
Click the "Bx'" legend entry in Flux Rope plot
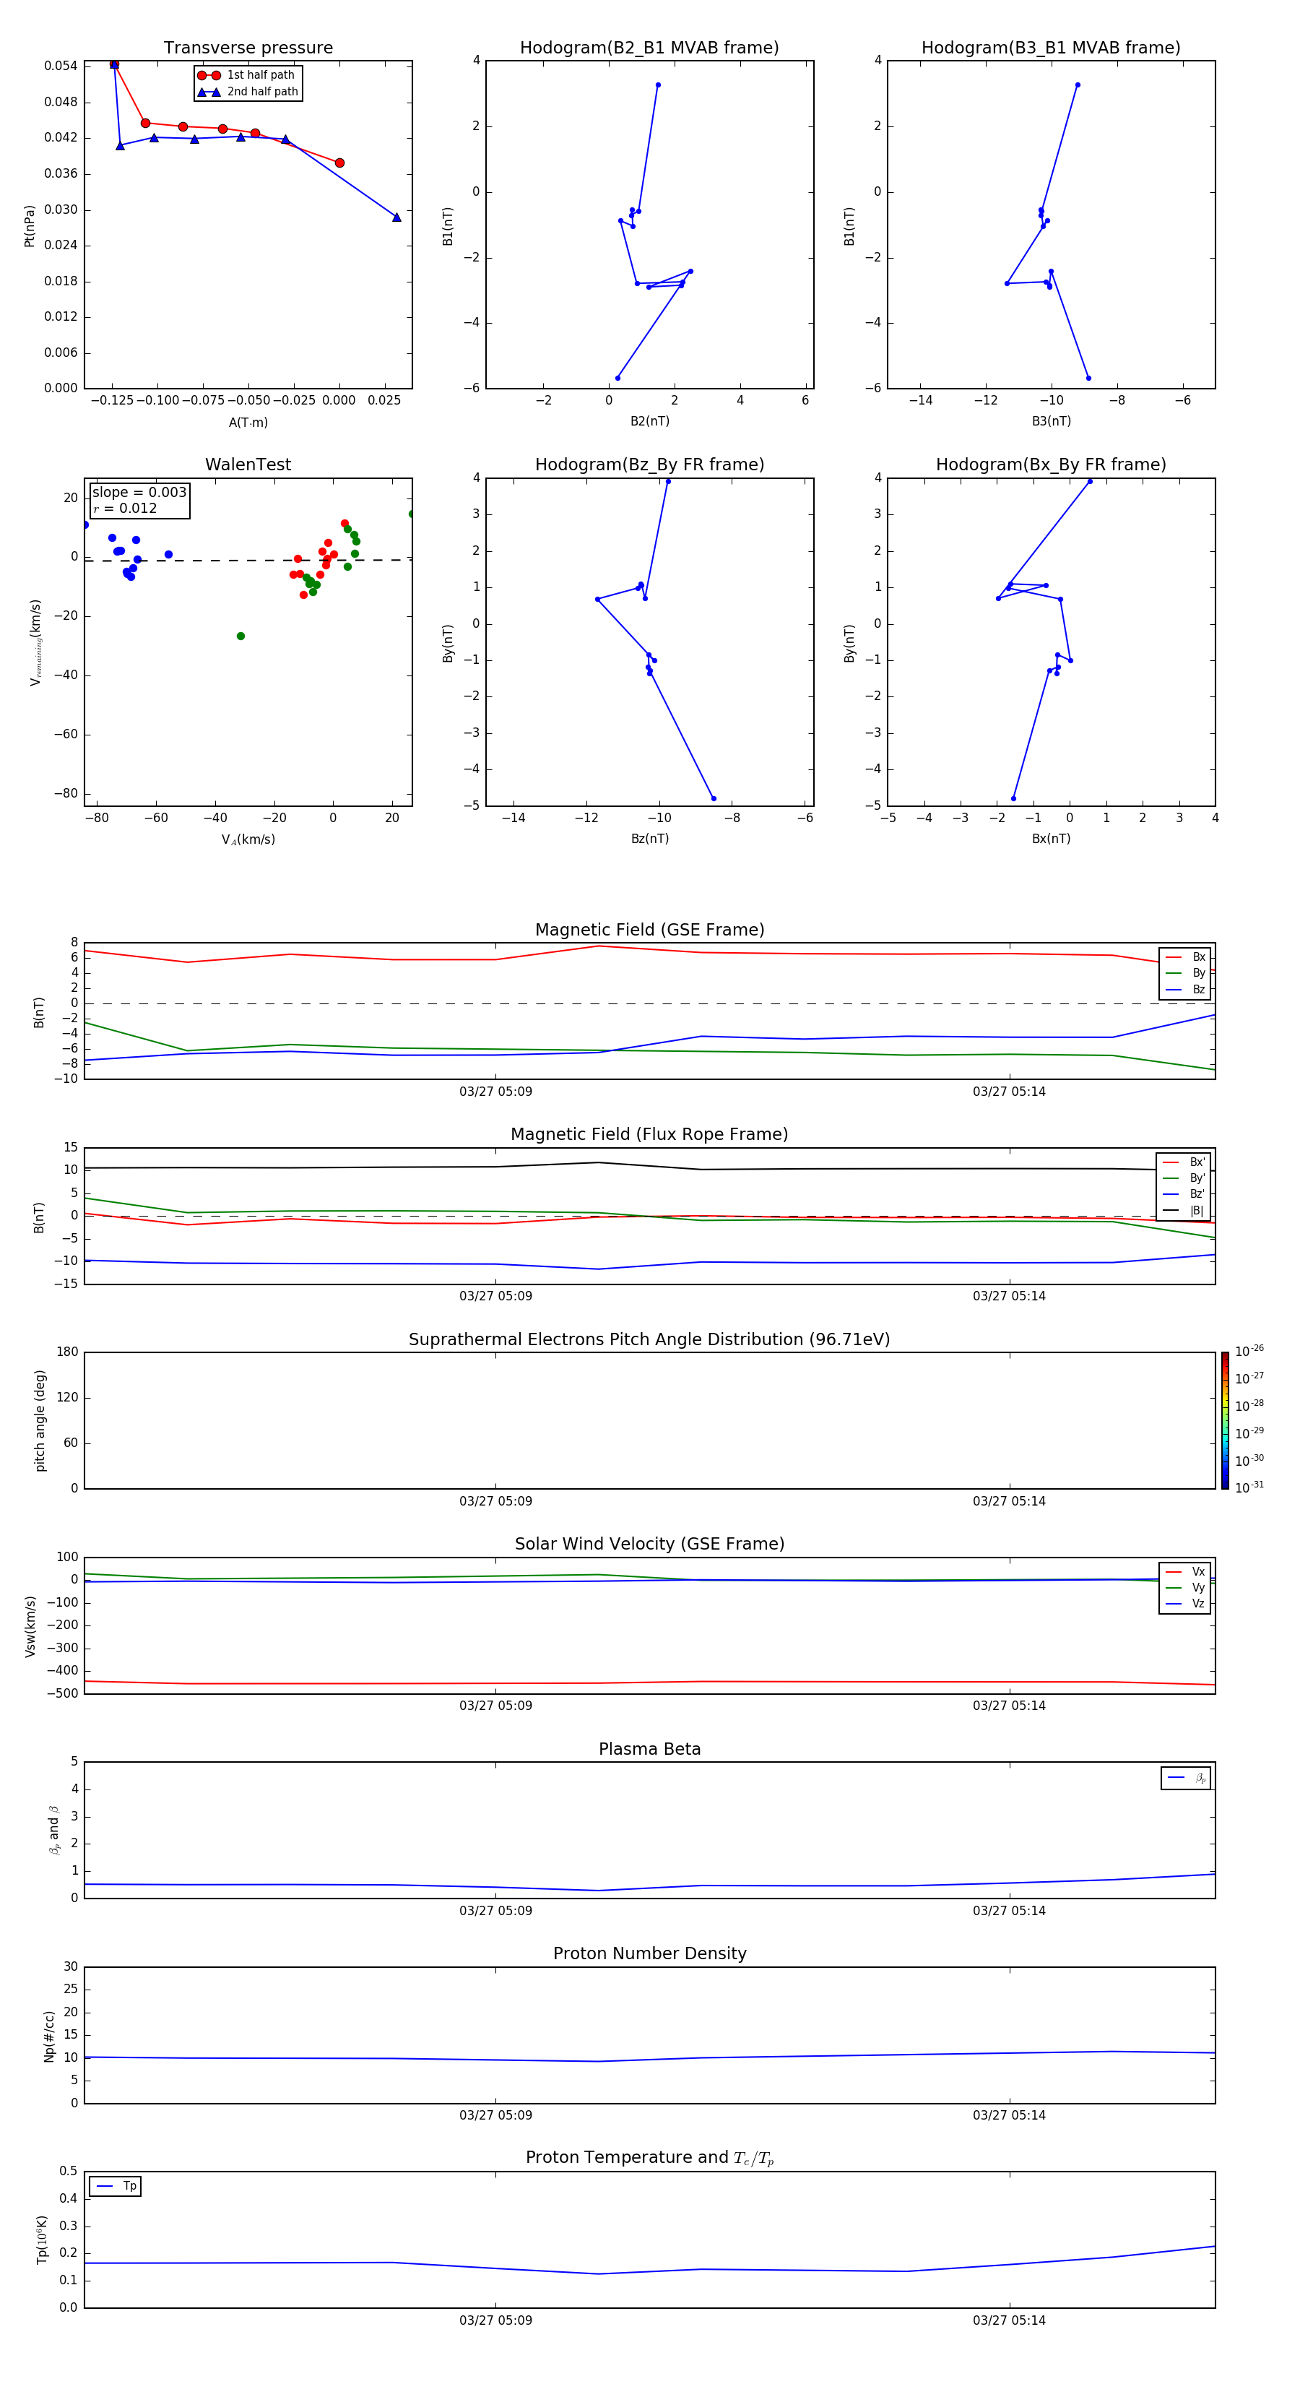tap(1184, 1162)
